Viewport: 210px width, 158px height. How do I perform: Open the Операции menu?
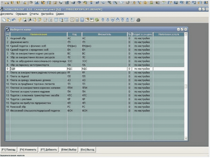click(x=21, y=14)
